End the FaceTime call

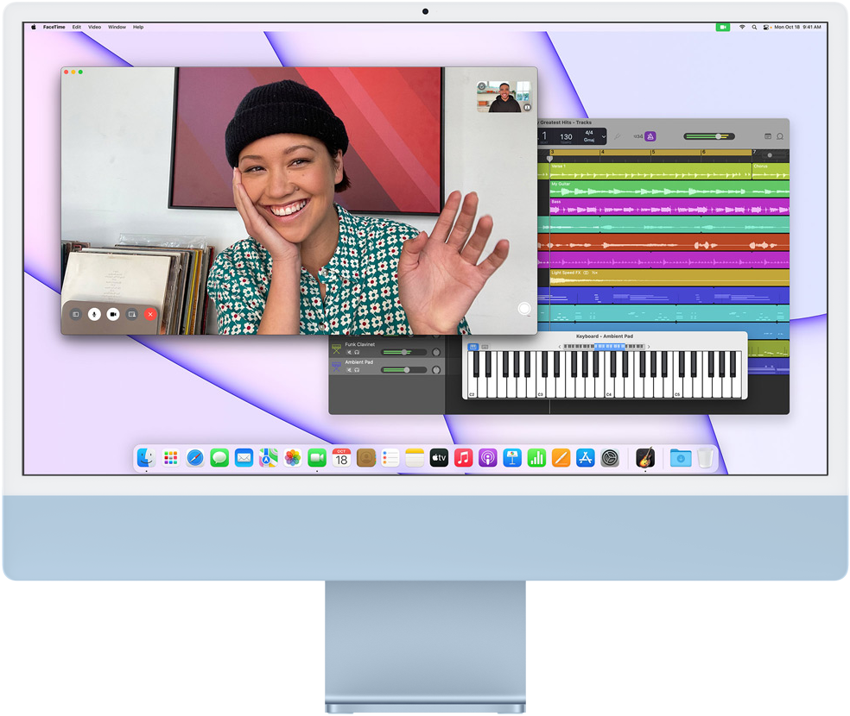pyautogui.click(x=150, y=315)
